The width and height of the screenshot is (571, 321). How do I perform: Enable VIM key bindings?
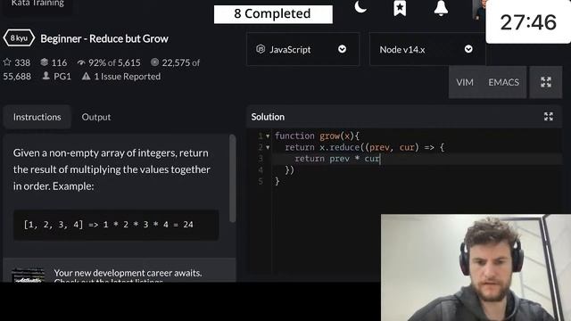(465, 82)
